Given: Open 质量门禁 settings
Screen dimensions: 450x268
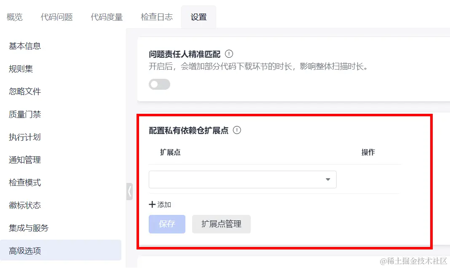Looking at the screenshot, I should click(x=25, y=114).
